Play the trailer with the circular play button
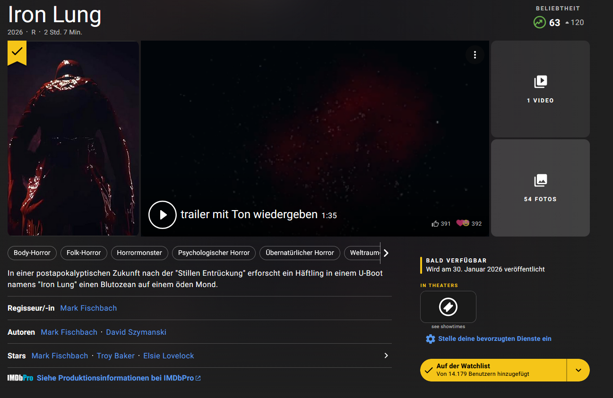Screen dimensions: 613x398 click(163, 215)
